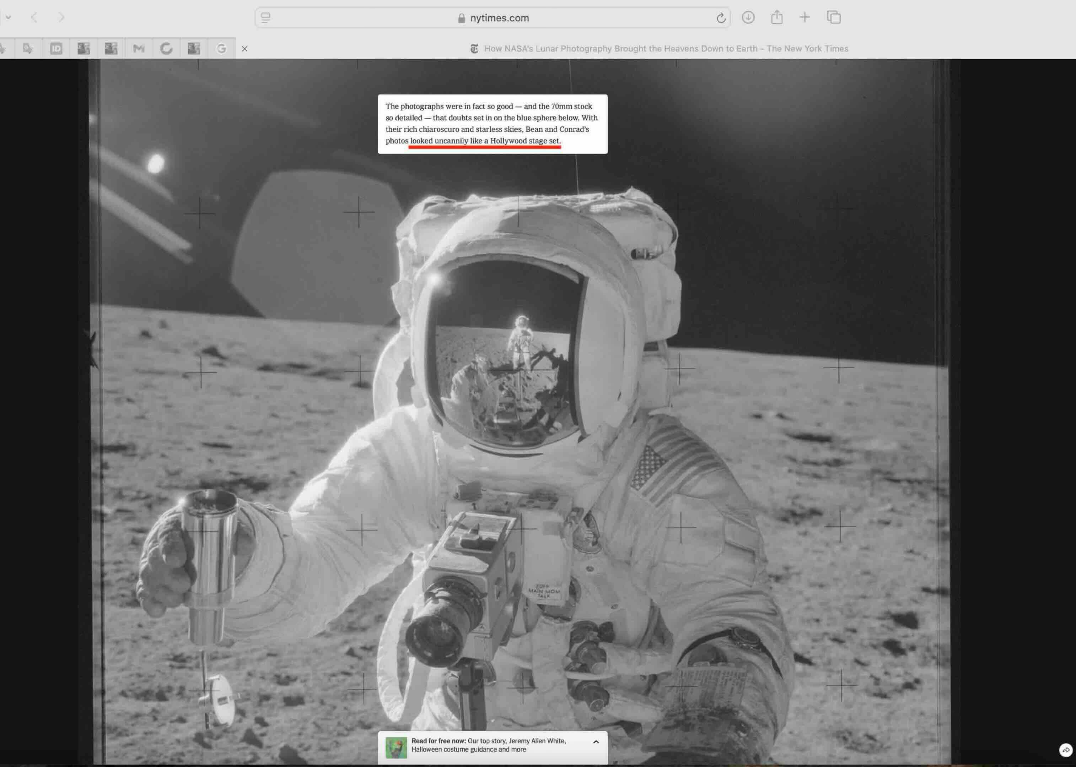Click the underlined 'Hollywood stage set' text
The image size is (1076, 767).
pos(524,141)
